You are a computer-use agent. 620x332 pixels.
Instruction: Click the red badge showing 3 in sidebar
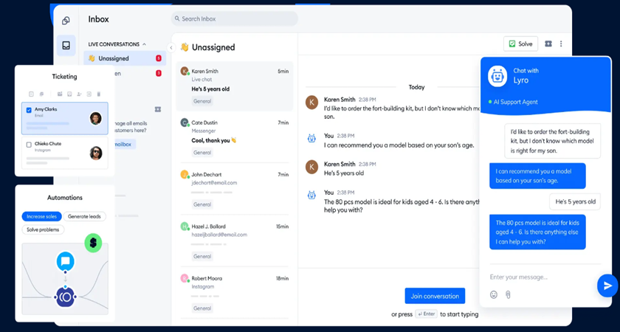159,73
